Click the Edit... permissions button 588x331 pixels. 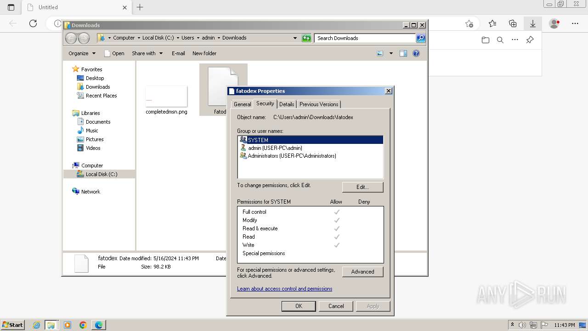362,187
